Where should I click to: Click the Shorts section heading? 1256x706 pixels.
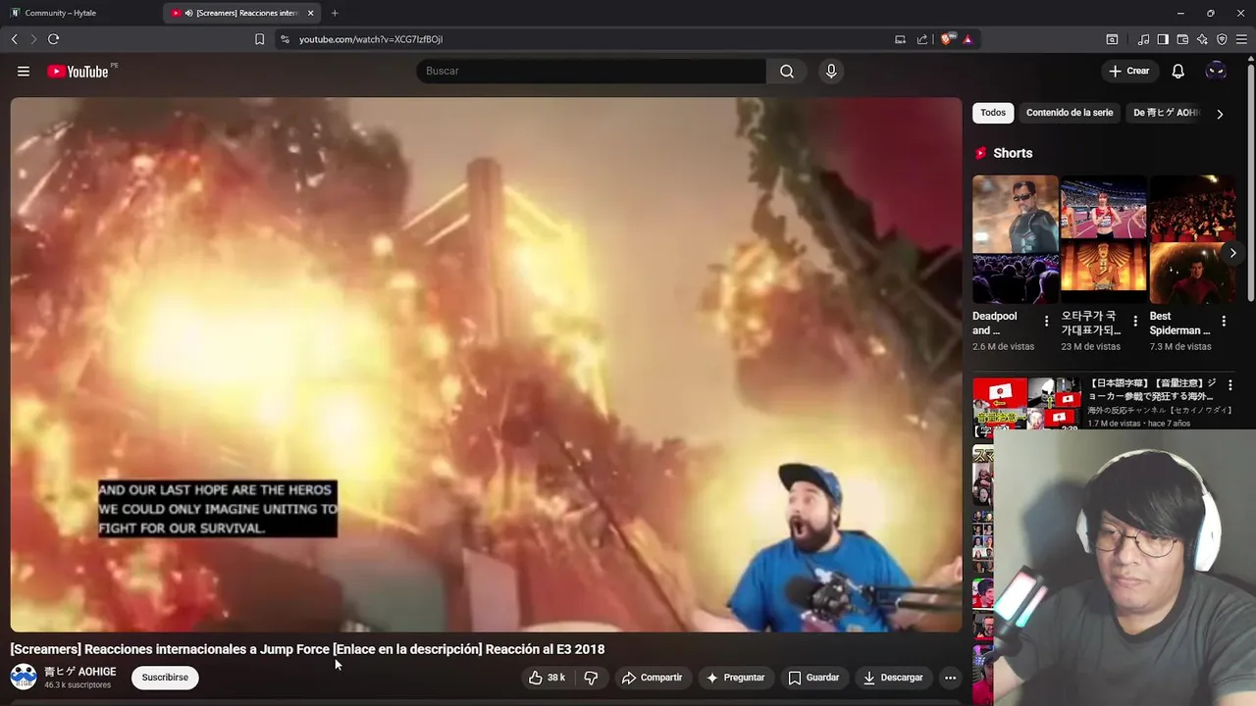tap(1013, 153)
